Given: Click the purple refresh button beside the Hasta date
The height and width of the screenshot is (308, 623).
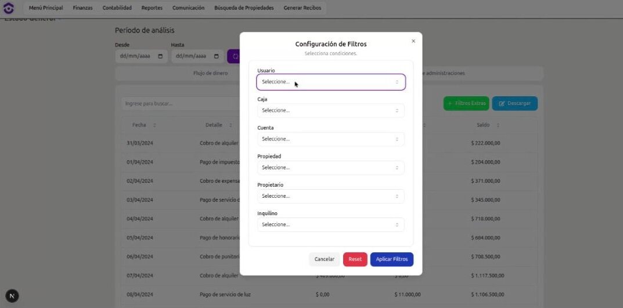Looking at the screenshot, I should click(x=234, y=56).
